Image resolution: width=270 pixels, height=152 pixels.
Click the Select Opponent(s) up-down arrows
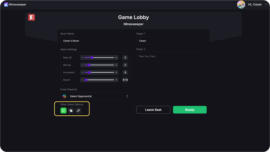click(x=127, y=96)
